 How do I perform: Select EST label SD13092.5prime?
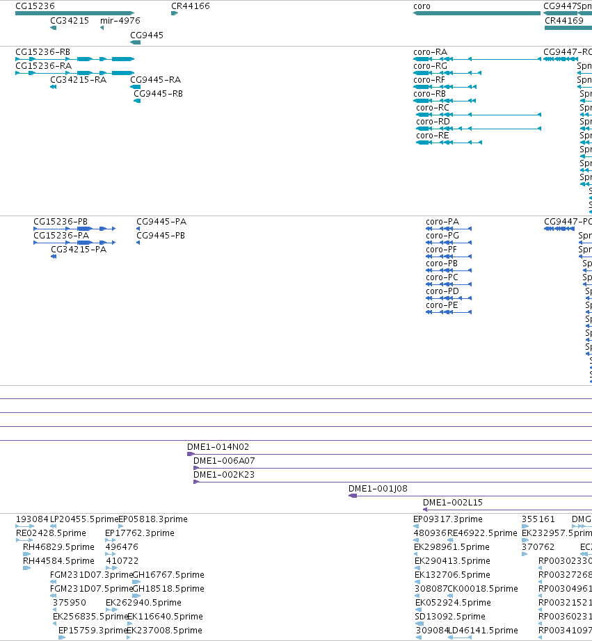click(x=449, y=617)
